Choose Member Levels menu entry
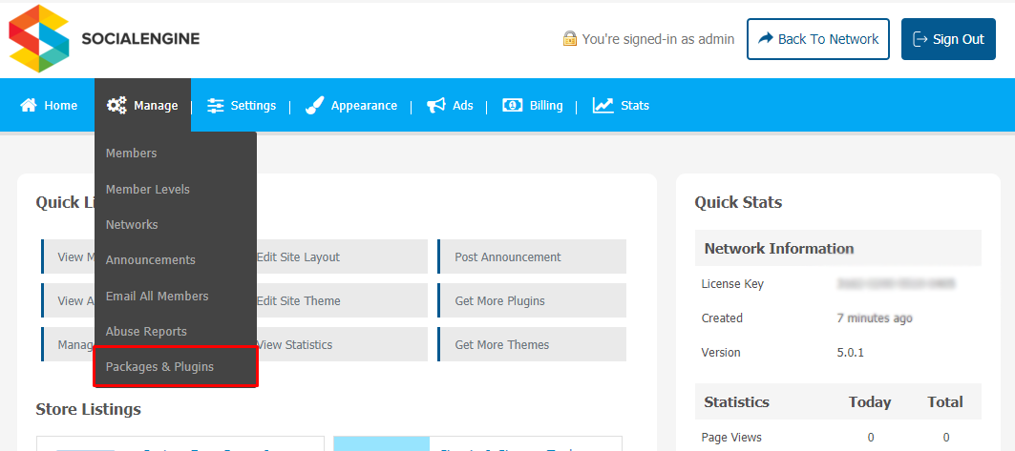 (x=148, y=189)
